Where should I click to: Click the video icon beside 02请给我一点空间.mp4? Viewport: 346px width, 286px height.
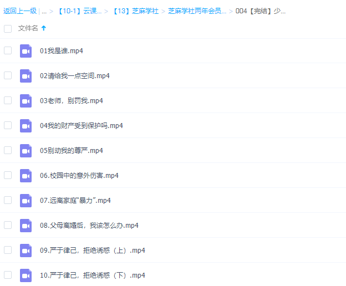point(26,76)
